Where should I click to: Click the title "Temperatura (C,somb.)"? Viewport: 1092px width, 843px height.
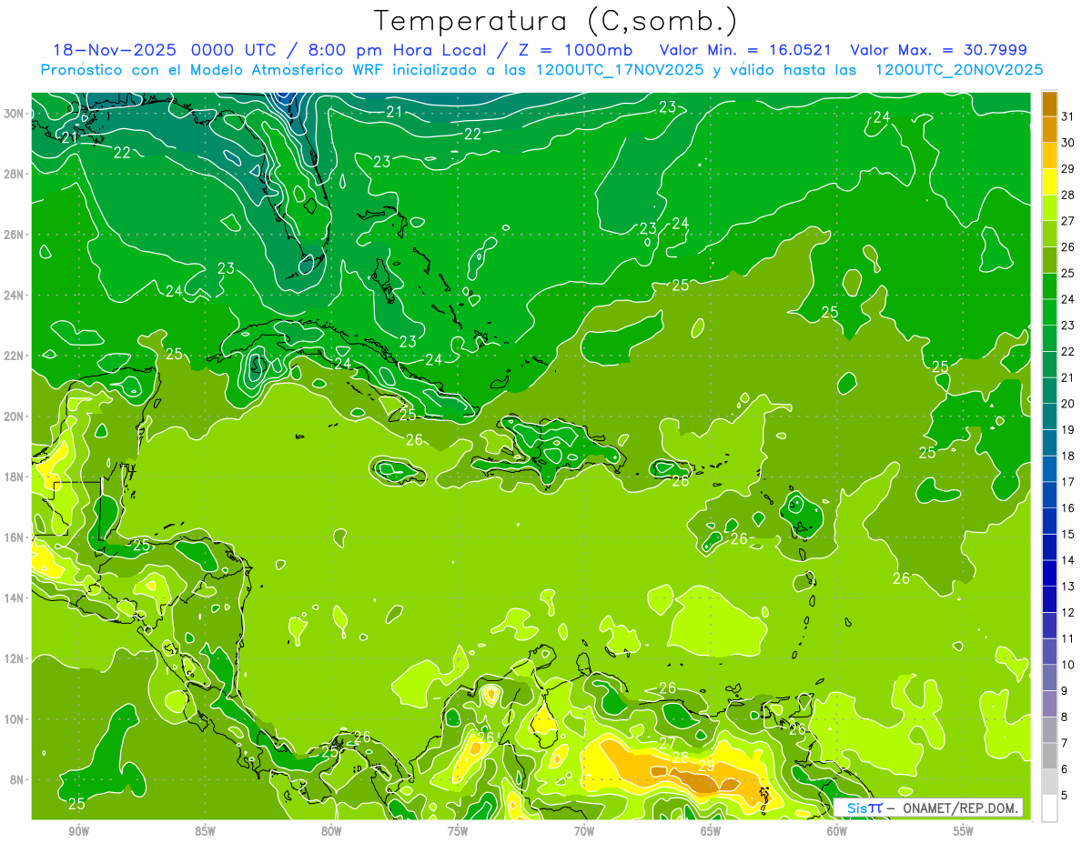click(555, 21)
